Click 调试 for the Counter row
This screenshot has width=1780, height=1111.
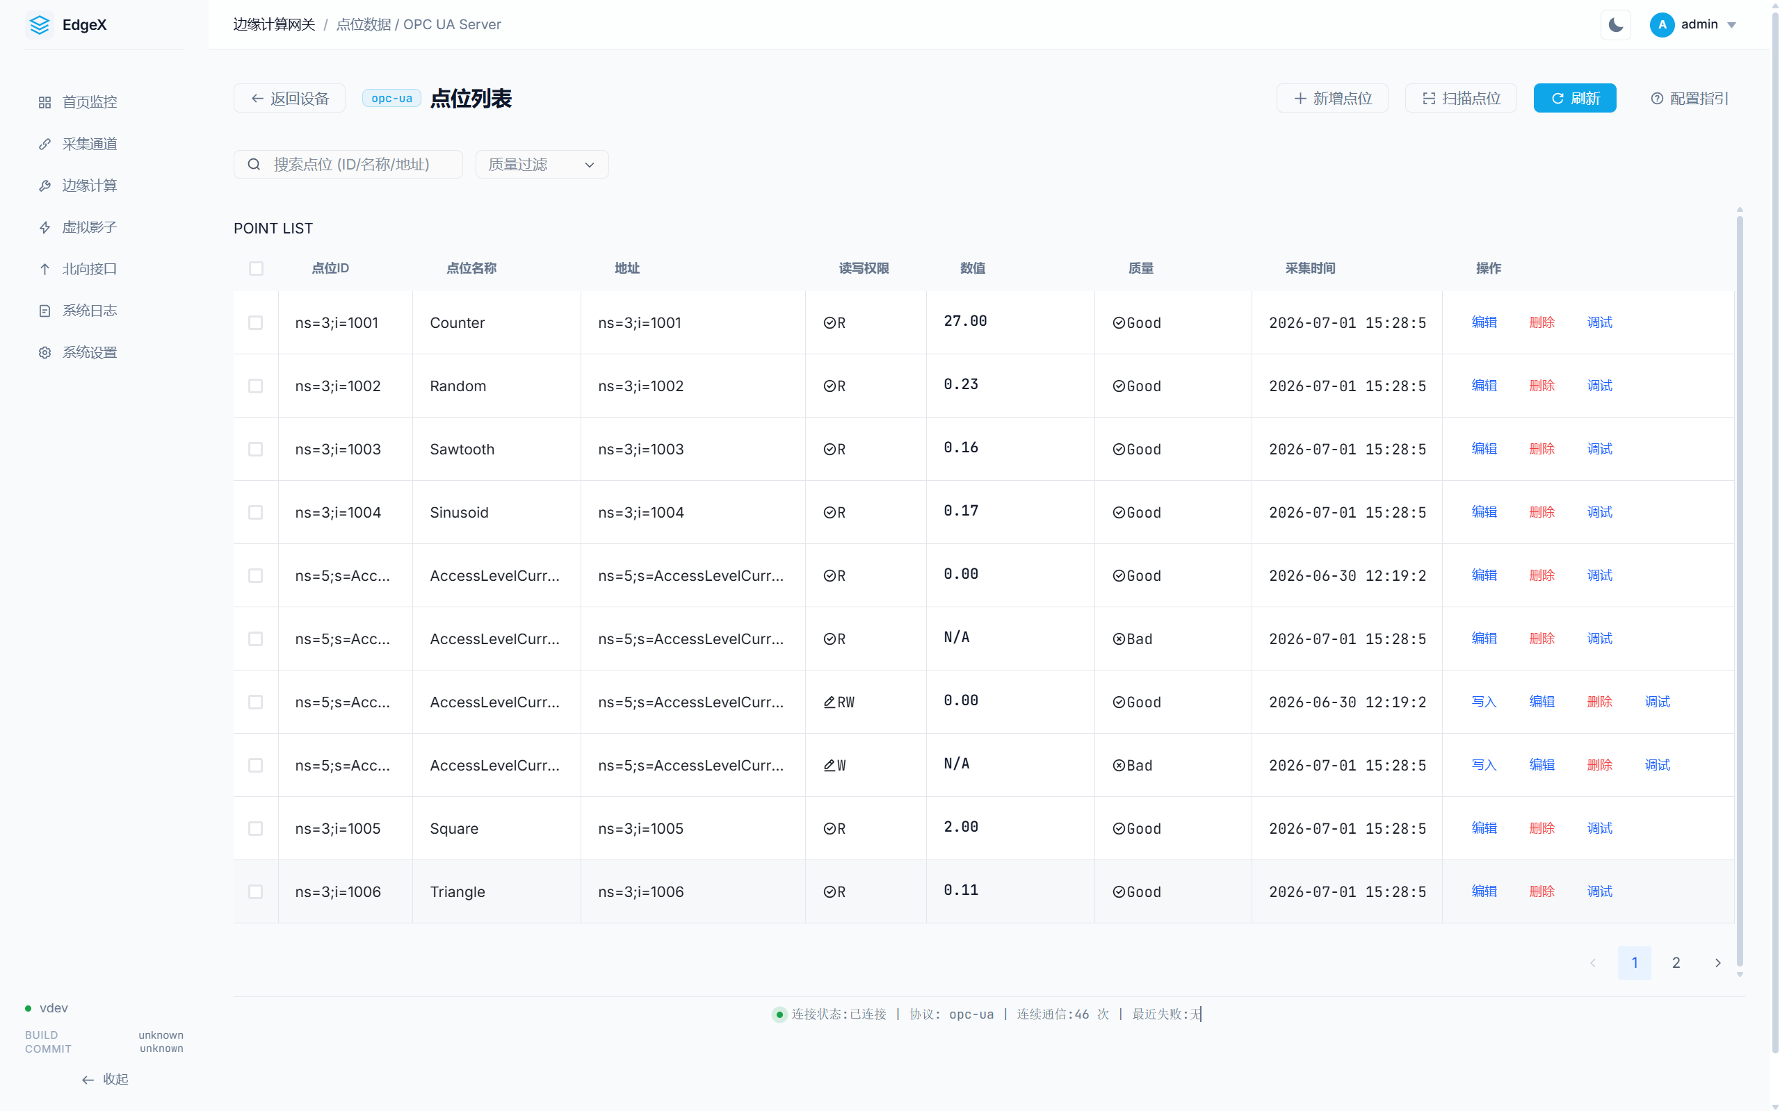tap(1599, 322)
